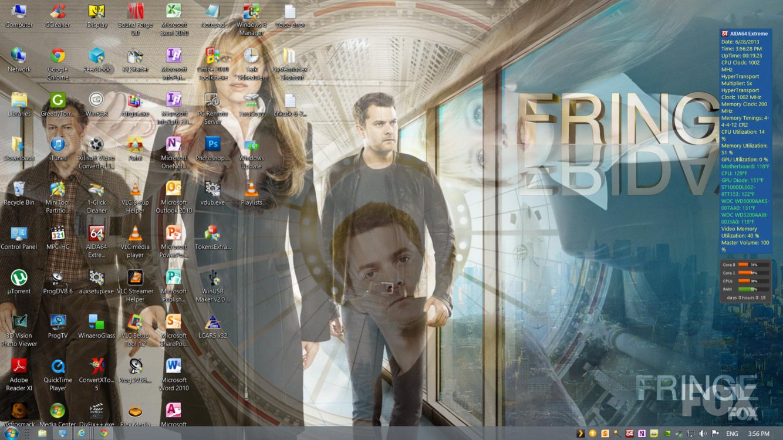This screenshot has height=440, width=783.
Task: Open the Notepad desktop icon
Action: point(212,16)
